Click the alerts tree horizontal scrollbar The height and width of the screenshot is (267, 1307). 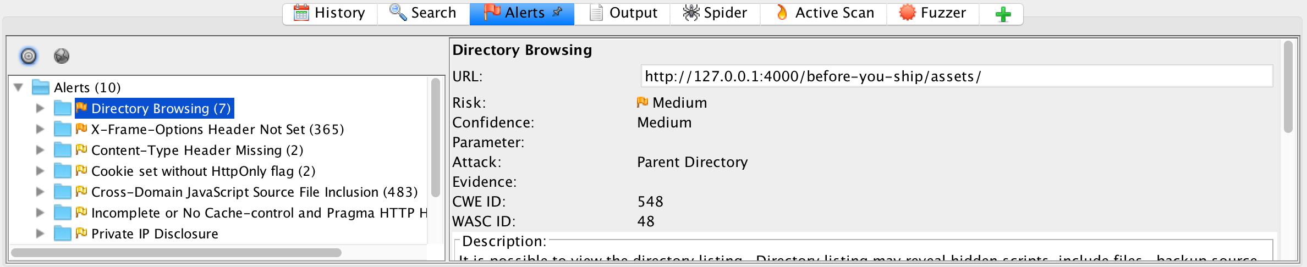point(176,253)
